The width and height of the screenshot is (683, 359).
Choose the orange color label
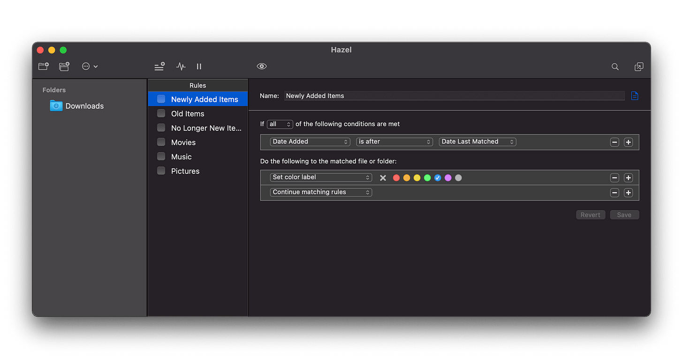pyautogui.click(x=407, y=178)
